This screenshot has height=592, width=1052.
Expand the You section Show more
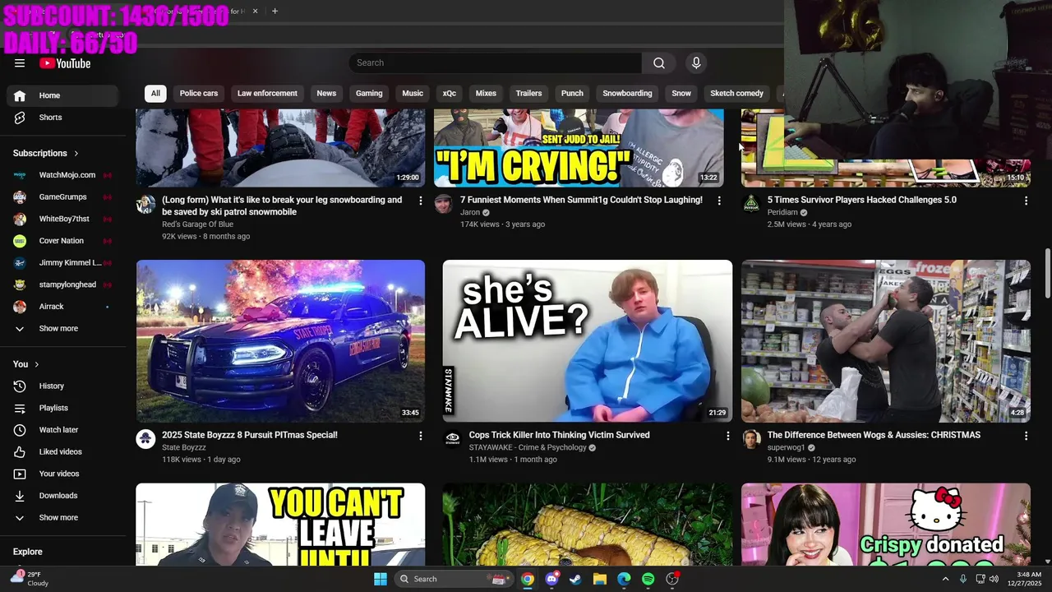pos(62,518)
